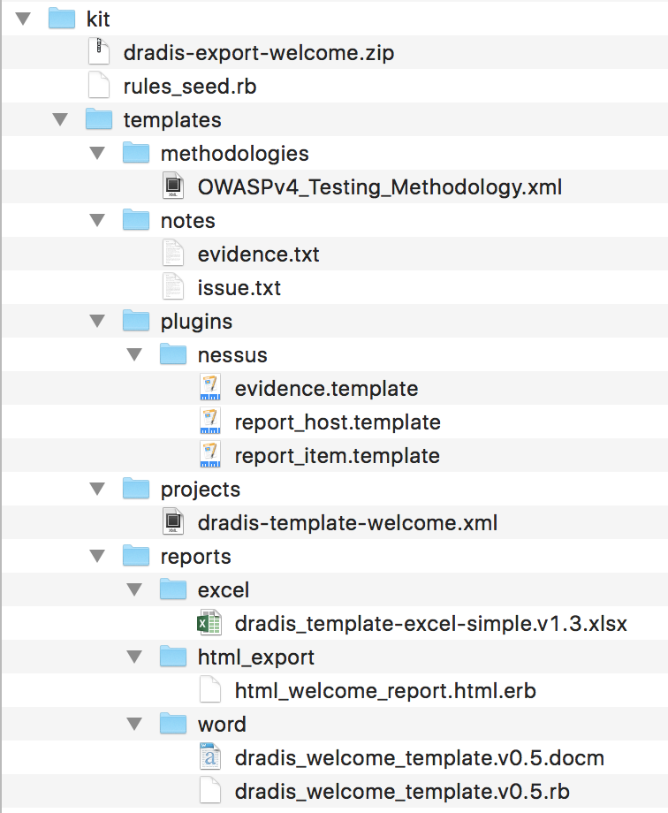This screenshot has height=813, width=668.
Task: Collapse the templates folder triangle
Action: click(x=59, y=120)
